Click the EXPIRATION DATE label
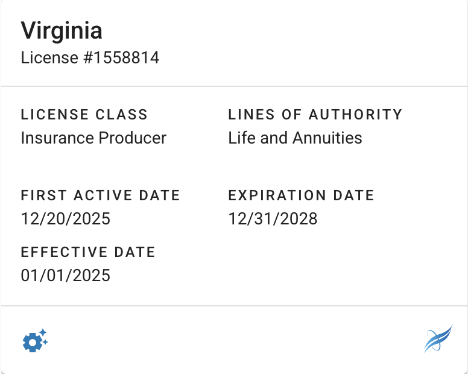 [301, 195]
